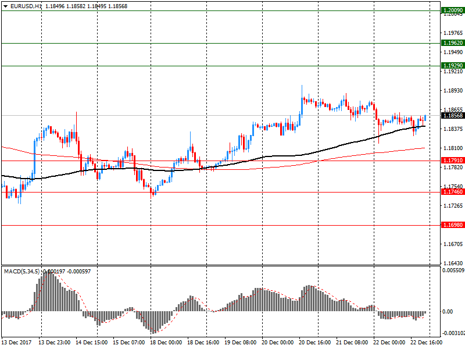Click the 13 Dec 23:00 time label
The height and width of the screenshot is (349, 465).
pyautogui.click(x=55, y=343)
